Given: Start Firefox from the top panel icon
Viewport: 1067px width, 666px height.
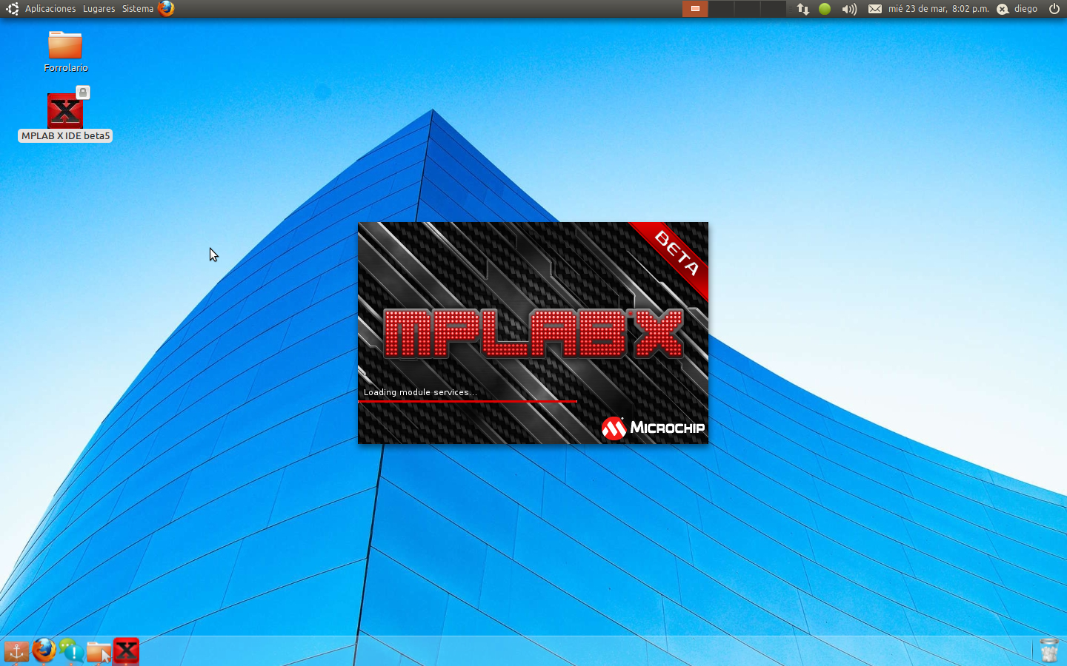Looking at the screenshot, I should [x=166, y=9].
